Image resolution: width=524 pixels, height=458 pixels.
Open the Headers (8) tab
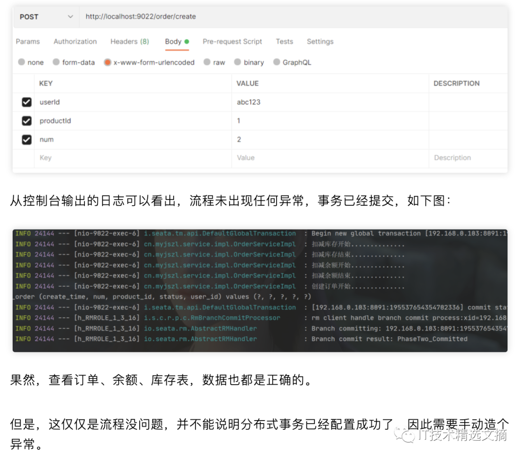click(130, 41)
